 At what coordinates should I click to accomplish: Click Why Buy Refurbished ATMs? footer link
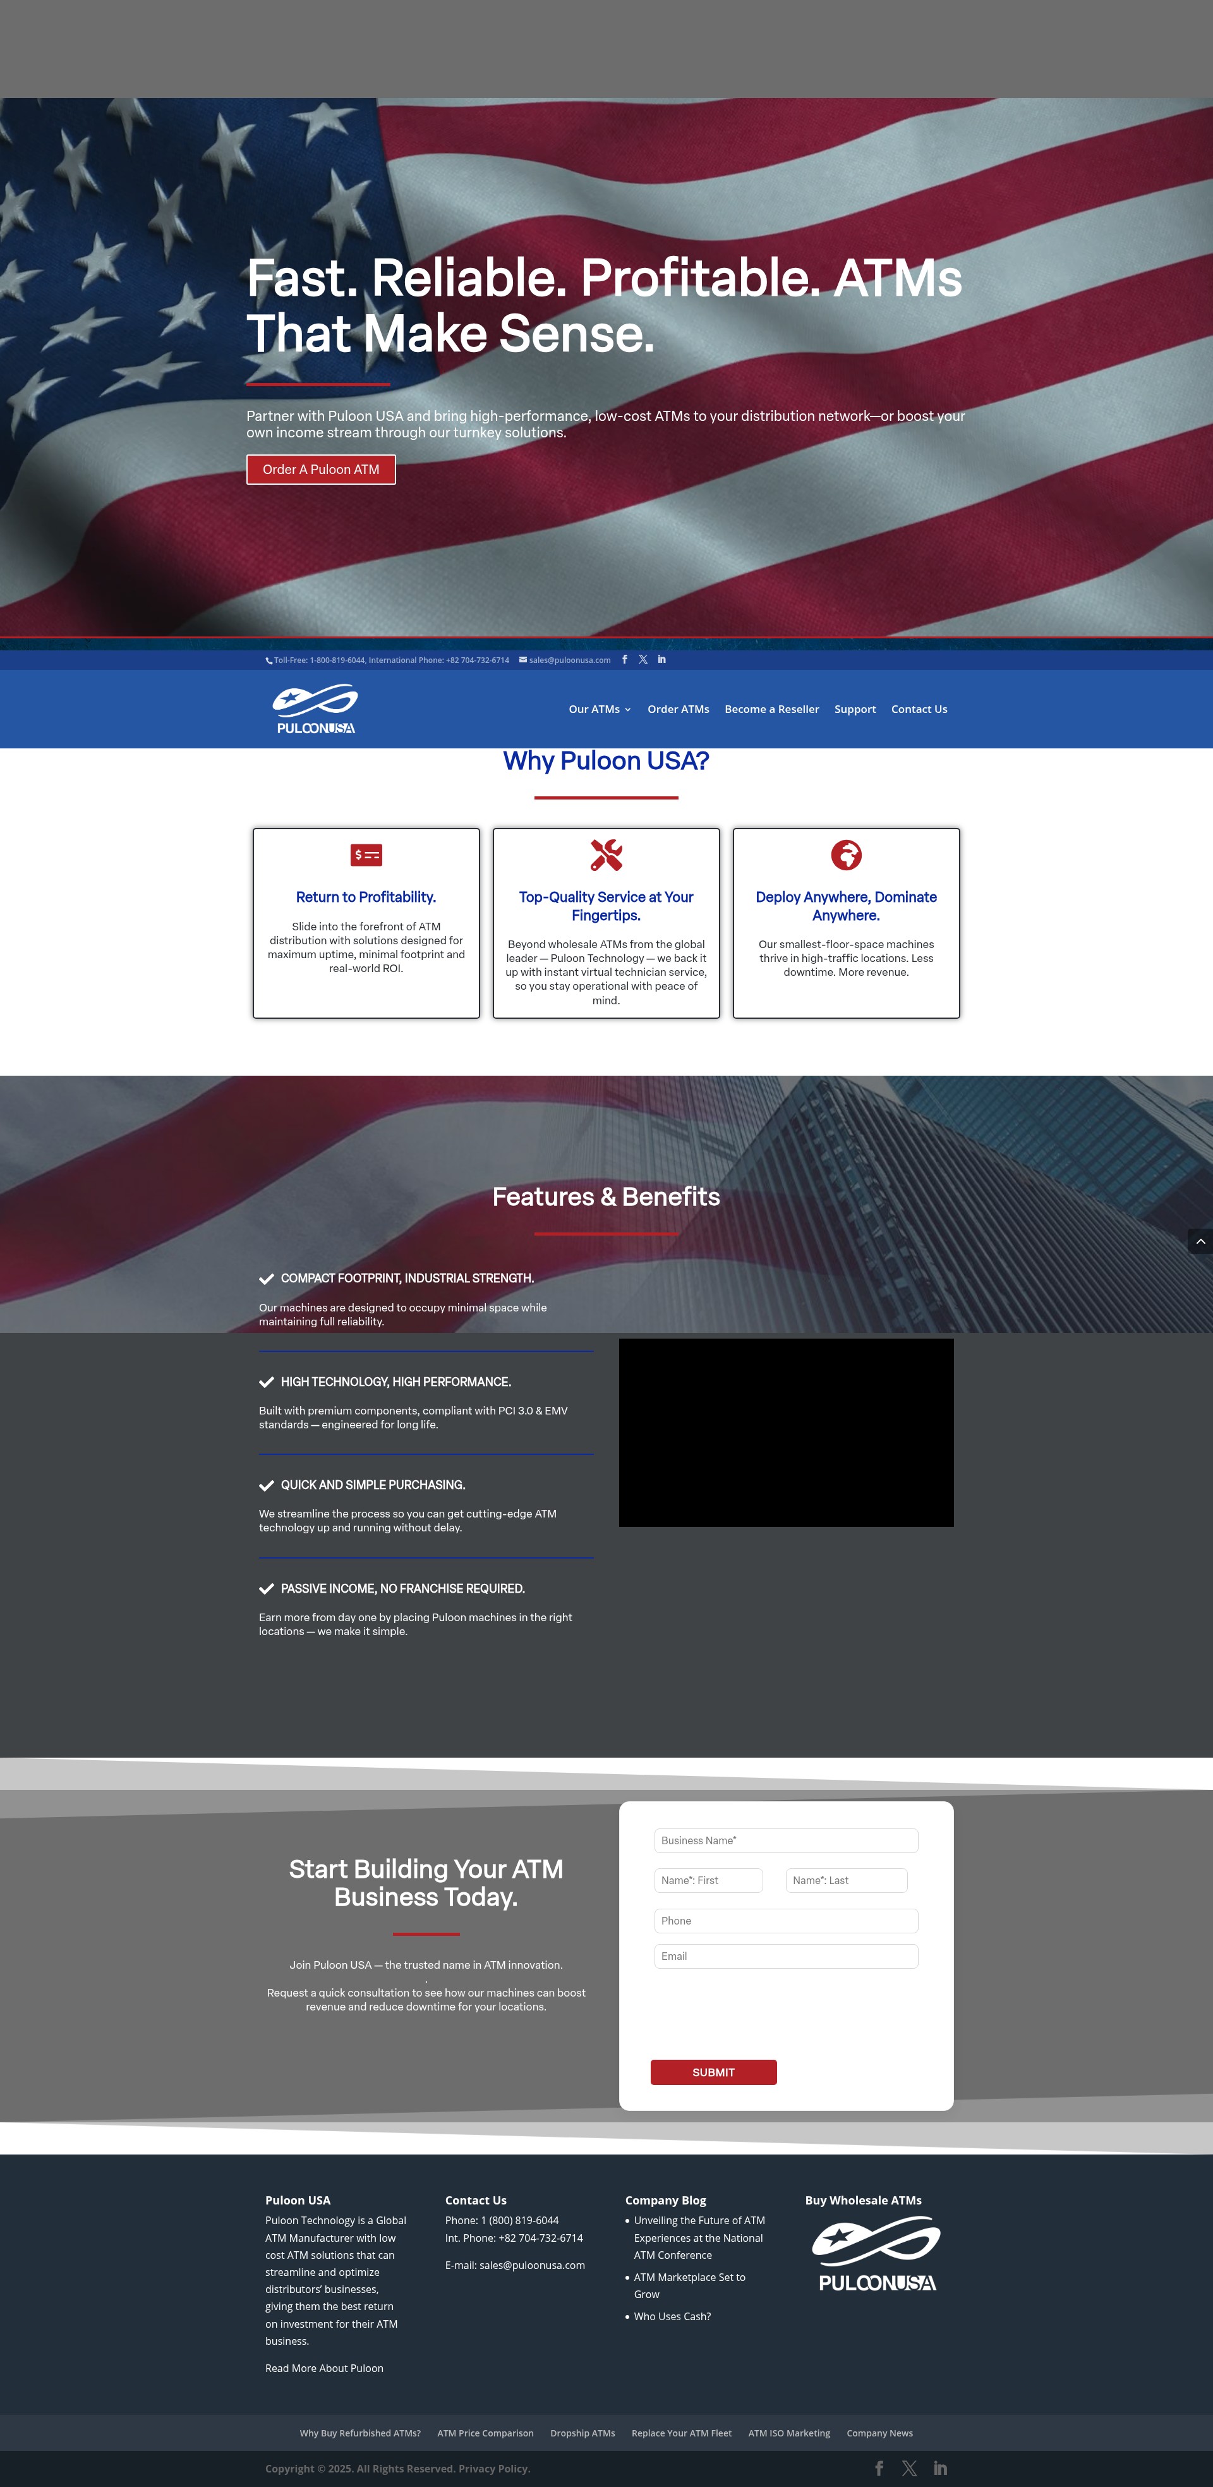point(360,2433)
